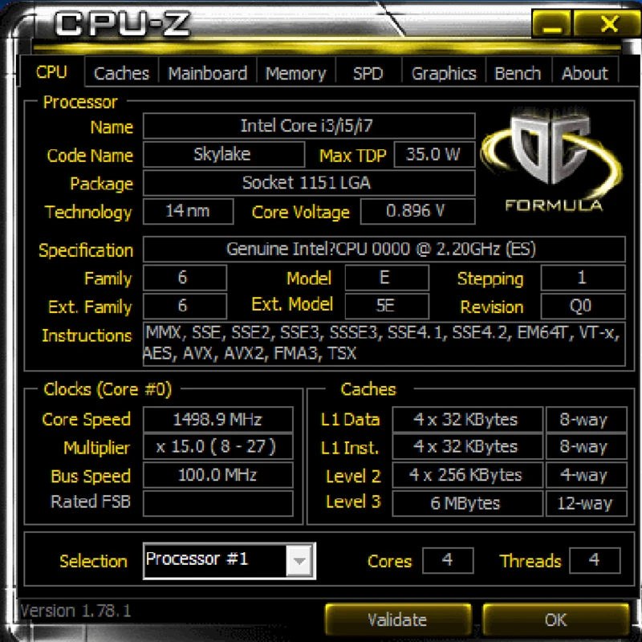
Task: Click the Level 2 value '4 x 256 KBytes'
Action: click(468, 475)
